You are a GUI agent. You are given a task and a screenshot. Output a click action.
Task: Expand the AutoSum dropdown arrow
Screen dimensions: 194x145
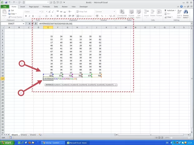175,10
